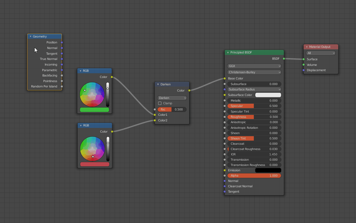Collapse the Principled BSDF node
Image resolution: width=356 pixels, height=223 pixels.
(228, 53)
